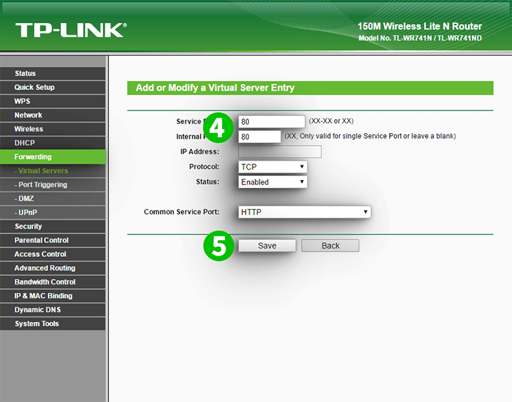Open Bandwidth Control menu

(x=53, y=282)
